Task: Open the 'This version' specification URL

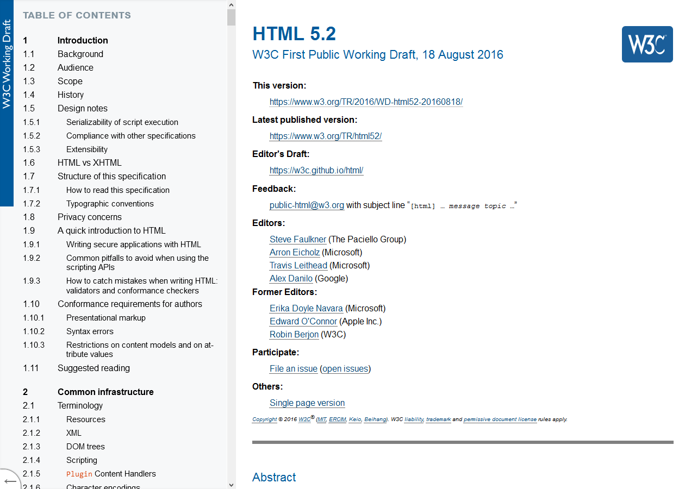Action: [x=366, y=102]
